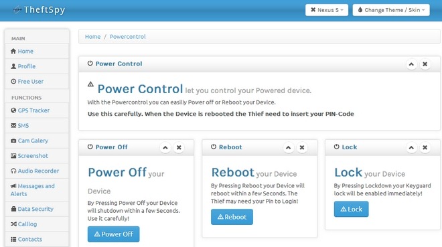Viewport: 442px width, 247px height.
Task: Click the Powercontrol breadcrumb link
Action: tap(128, 37)
